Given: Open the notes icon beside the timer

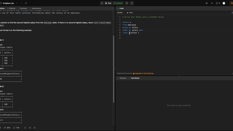Looking at the screenshot, I should [x=132, y=3].
